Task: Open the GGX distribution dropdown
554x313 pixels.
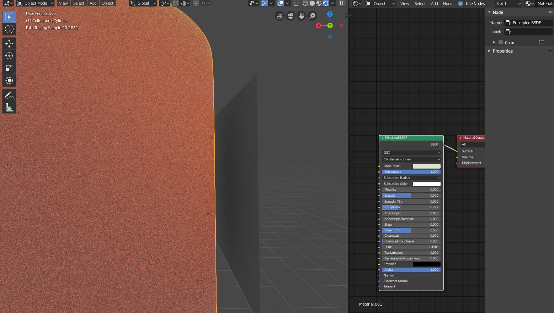Action: (411, 153)
